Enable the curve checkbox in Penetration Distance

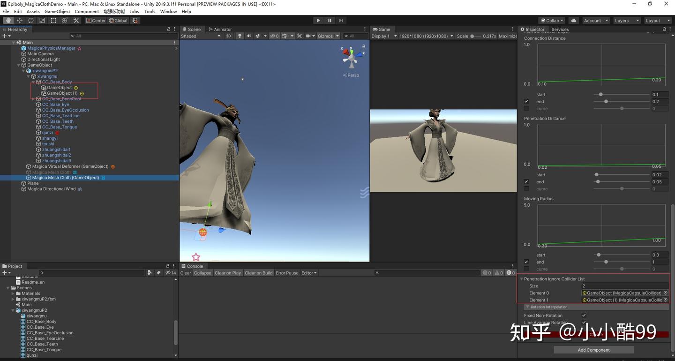click(x=526, y=188)
